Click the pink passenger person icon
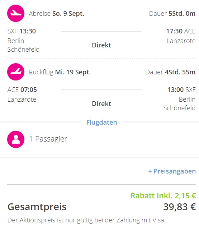Viewport: 199px width, 231px height. pyautogui.click(x=16, y=139)
